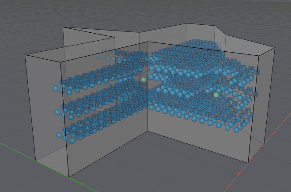
Task: Click the point label 425
Action: 67,129
